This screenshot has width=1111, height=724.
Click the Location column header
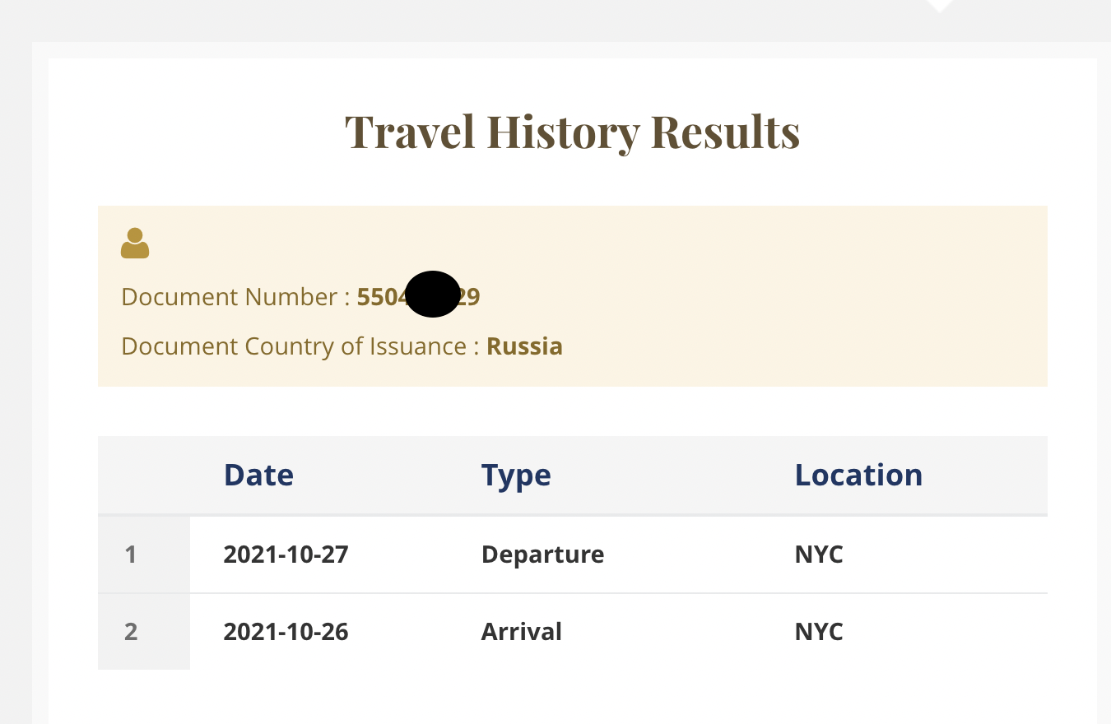(x=858, y=476)
